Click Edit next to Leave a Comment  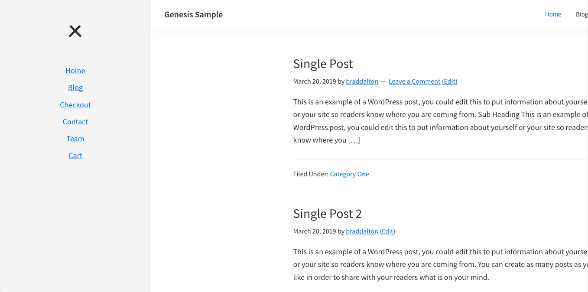pyautogui.click(x=450, y=81)
